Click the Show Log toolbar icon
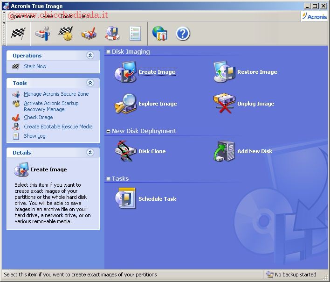This screenshot has width=330, height=282. click(135, 34)
